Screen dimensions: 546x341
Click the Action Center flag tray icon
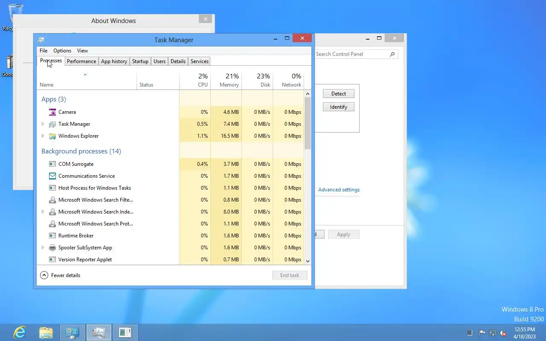(482, 333)
